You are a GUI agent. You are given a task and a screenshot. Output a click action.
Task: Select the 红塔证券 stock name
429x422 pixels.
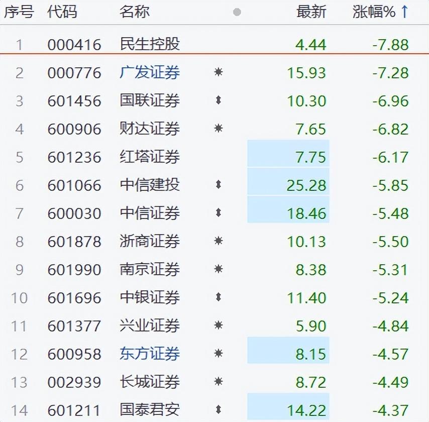(x=150, y=157)
